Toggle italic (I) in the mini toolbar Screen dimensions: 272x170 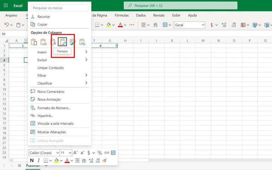(39, 161)
